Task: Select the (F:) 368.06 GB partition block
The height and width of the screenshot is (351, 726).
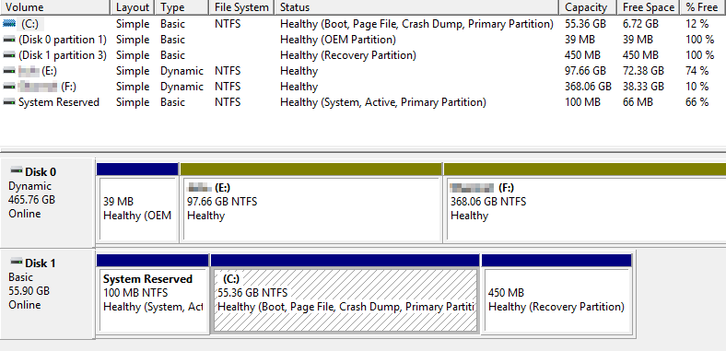Action: tap(585, 202)
